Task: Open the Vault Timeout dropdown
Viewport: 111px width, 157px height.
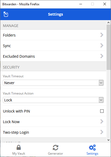Action: tap(53, 83)
